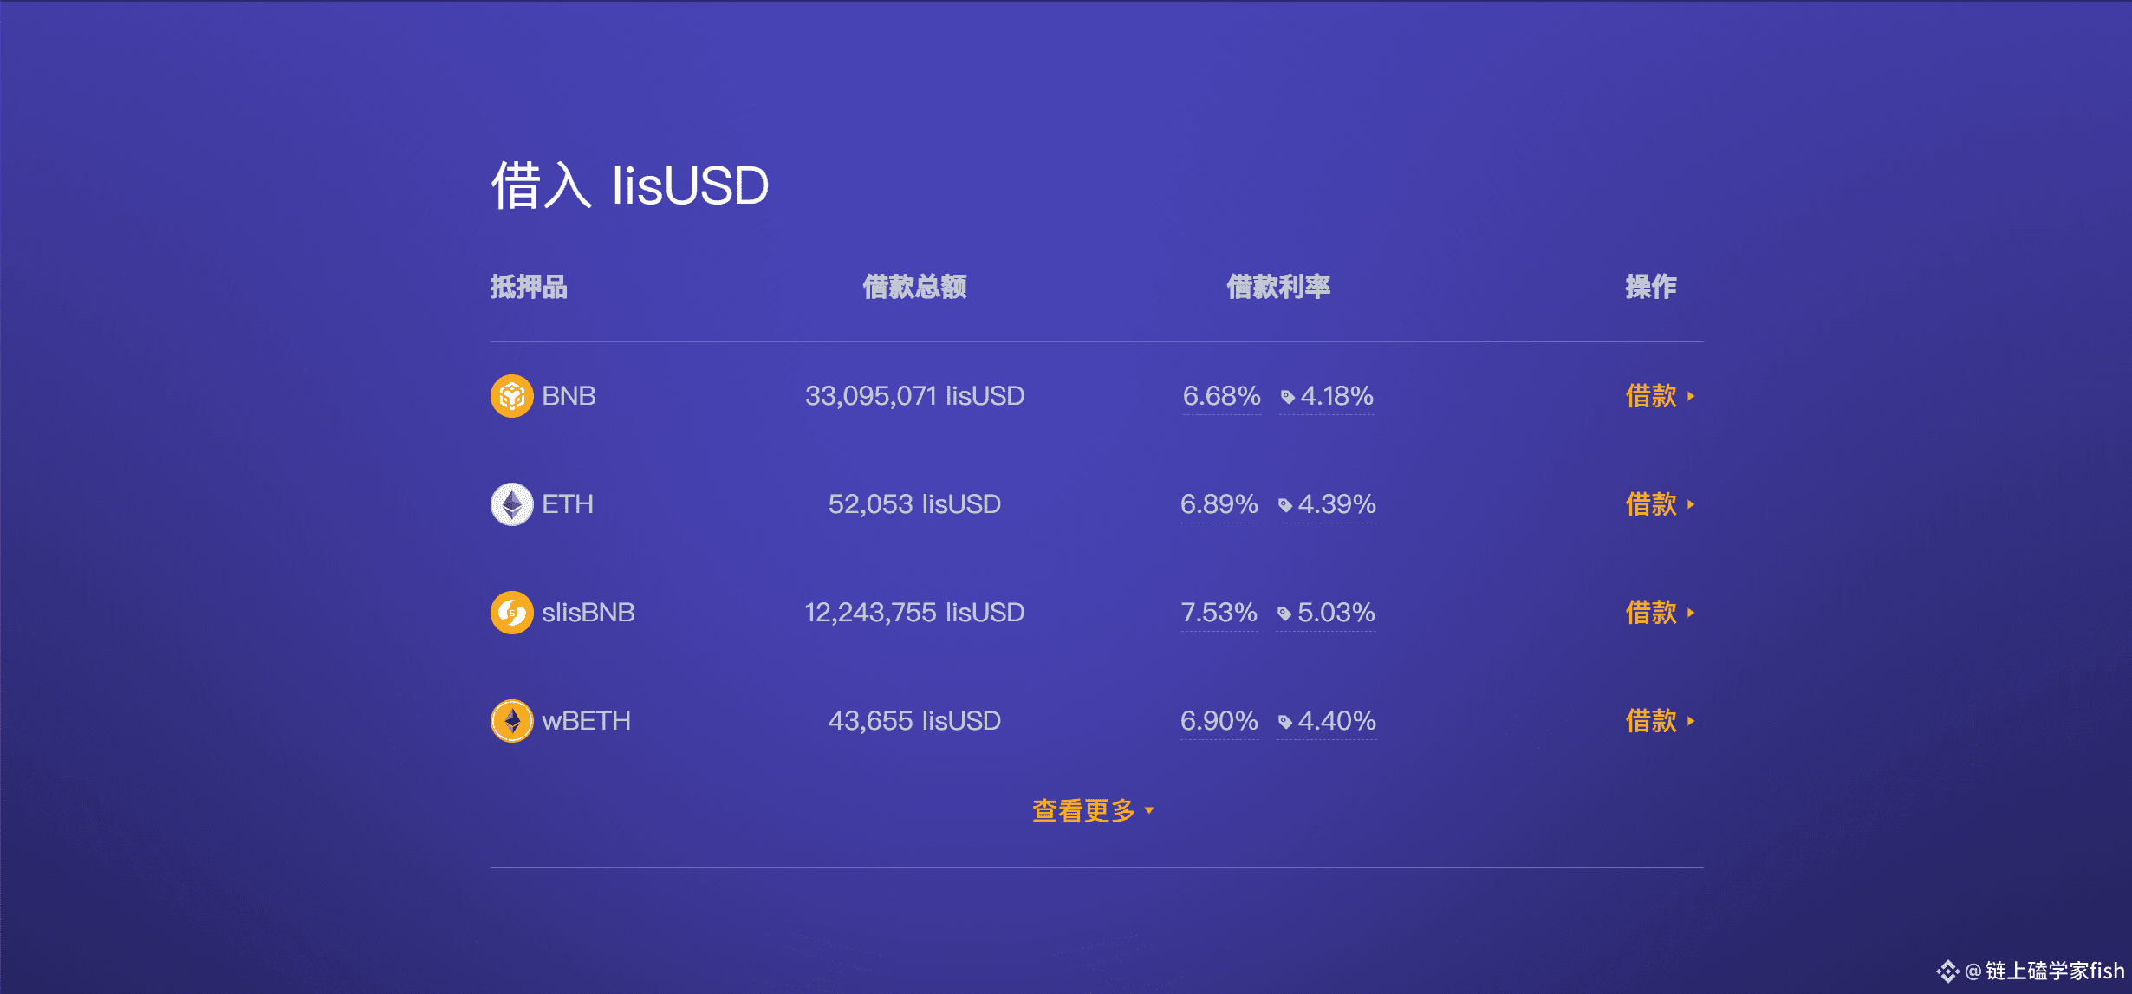Click the discount tag icon beside 5.03%
Screen dimensions: 2132x994
[1284, 614]
